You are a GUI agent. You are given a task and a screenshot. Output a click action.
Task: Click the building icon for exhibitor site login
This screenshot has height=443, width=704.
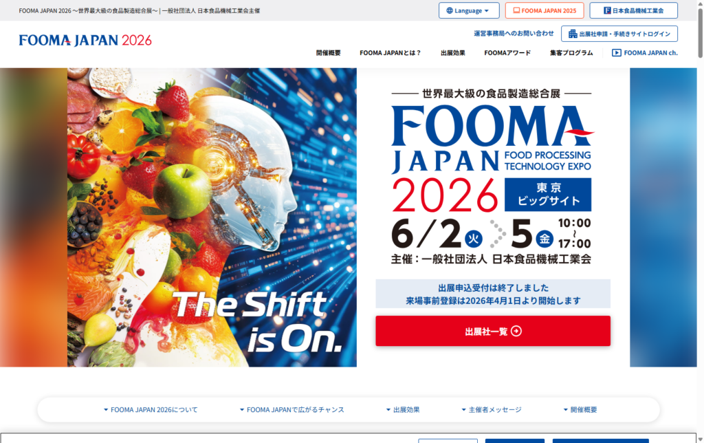click(x=573, y=34)
